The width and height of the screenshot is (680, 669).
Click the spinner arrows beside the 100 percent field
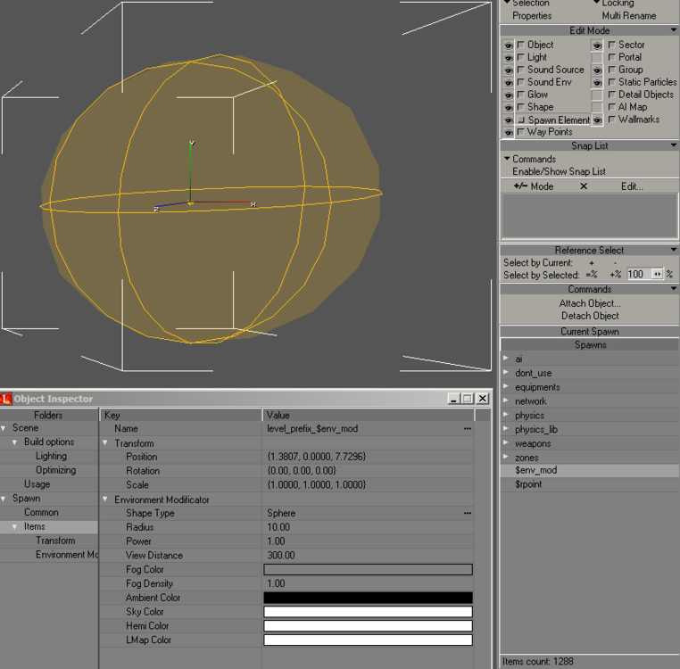pyautogui.click(x=658, y=275)
